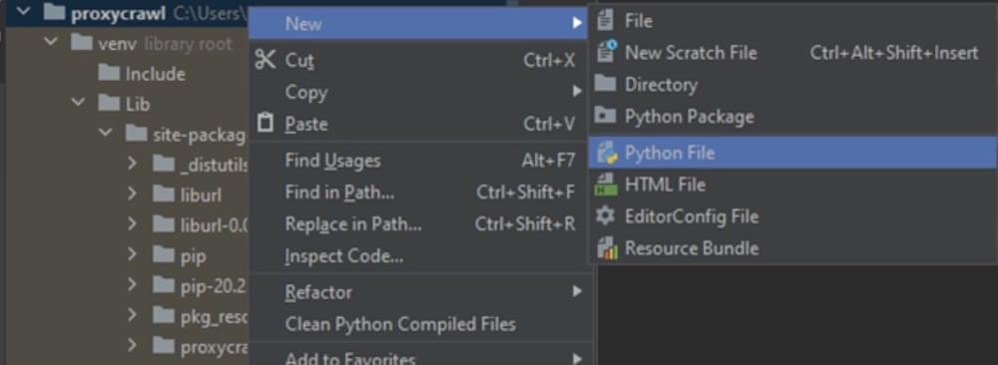The image size is (998, 365).
Task: Click the New Scratch File icon
Action: point(606,52)
